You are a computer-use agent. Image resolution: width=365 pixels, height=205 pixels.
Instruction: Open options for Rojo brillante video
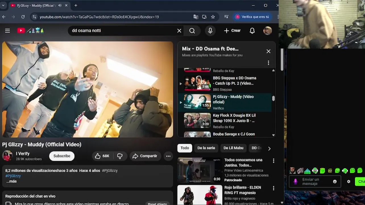tap(273, 188)
